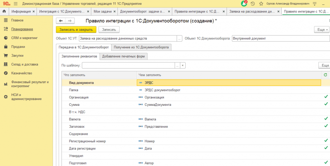Open service settings lines icon in title bar
The width and height of the screenshot is (330, 166).
315,4
